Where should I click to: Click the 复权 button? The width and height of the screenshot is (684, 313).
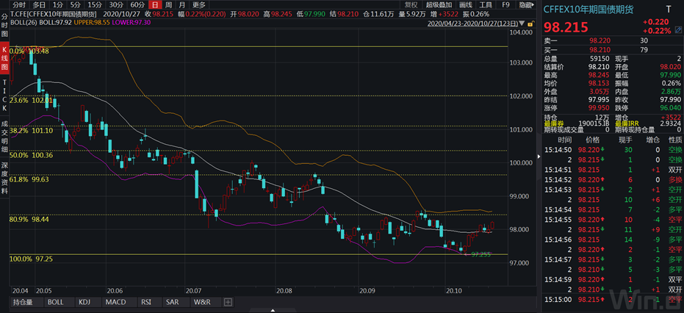click(x=411, y=5)
